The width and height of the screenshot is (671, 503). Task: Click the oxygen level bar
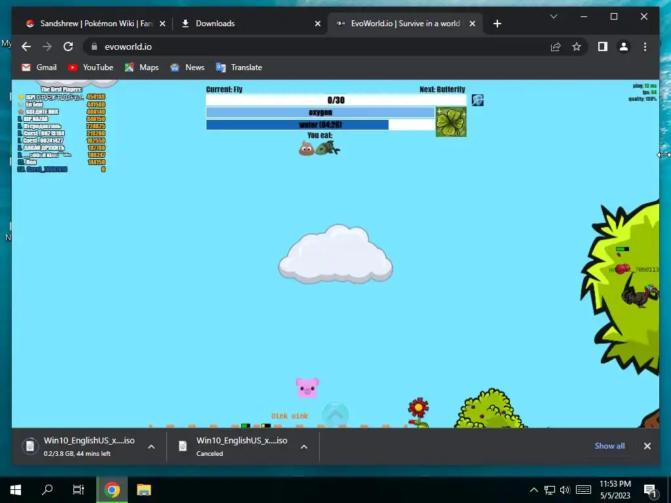pyautogui.click(x=320, y=113)
